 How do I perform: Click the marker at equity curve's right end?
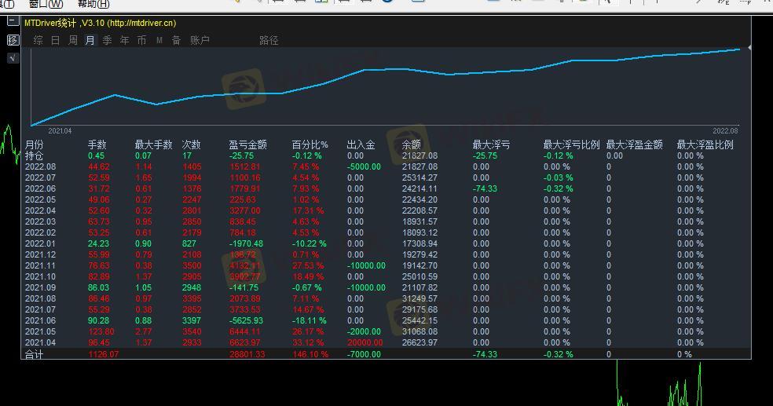(x=749, y=48)
